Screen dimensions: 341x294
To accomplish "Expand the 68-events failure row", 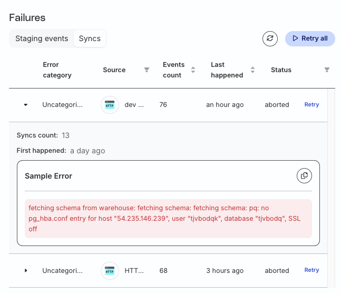I will 26,270.
